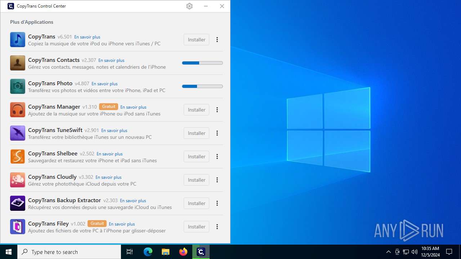Show hidden system tray icons

388,252
